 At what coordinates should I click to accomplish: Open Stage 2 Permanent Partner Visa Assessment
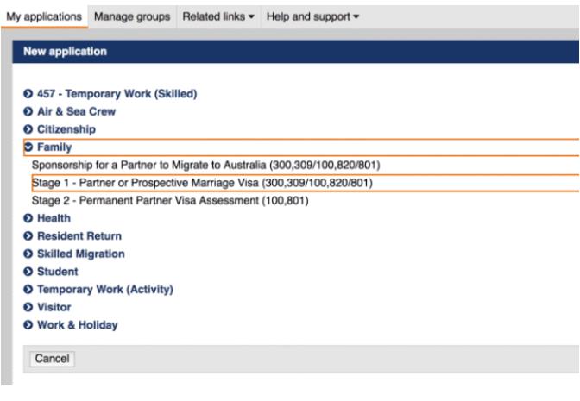pyautogui.click(x=170, y=200)
